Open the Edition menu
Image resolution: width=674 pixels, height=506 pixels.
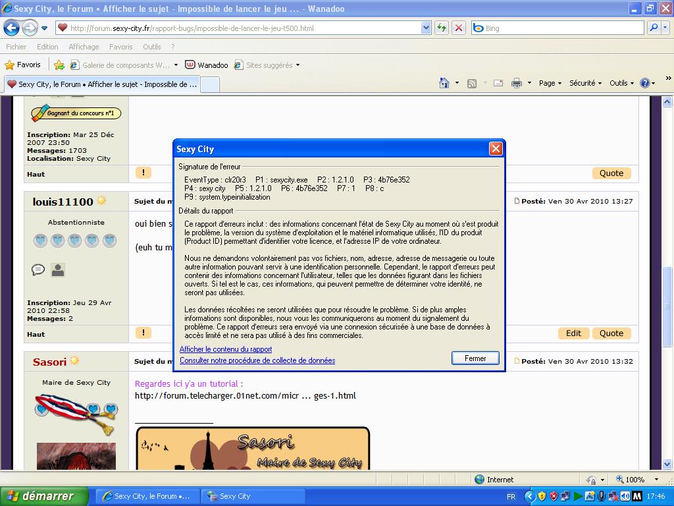(x=47, y=47)
